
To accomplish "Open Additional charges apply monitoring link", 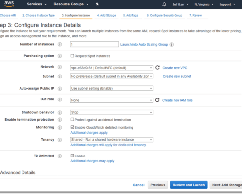I will (89, 133).
